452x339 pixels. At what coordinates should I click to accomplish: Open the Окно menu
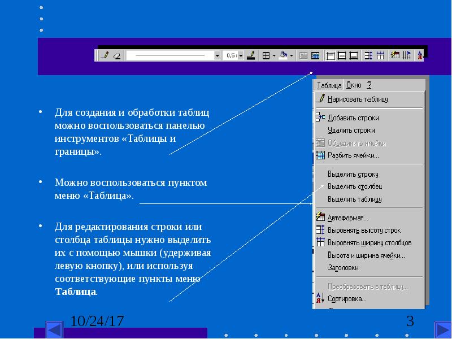354,85
